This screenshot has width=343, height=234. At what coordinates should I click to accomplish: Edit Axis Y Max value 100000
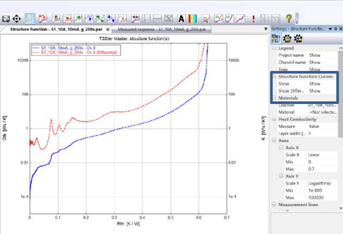click(322, 197)
